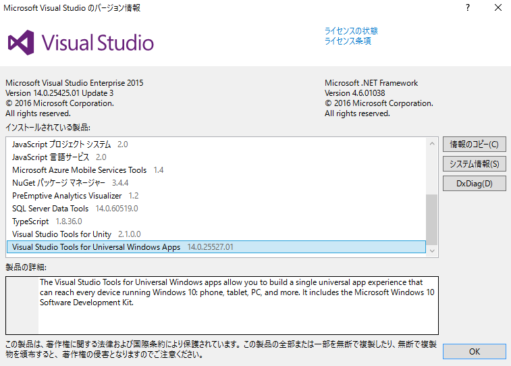Click 情報のコピー(C) button
Image resolution: width=511 pixels, height=366 pixels.
[474, 145]
